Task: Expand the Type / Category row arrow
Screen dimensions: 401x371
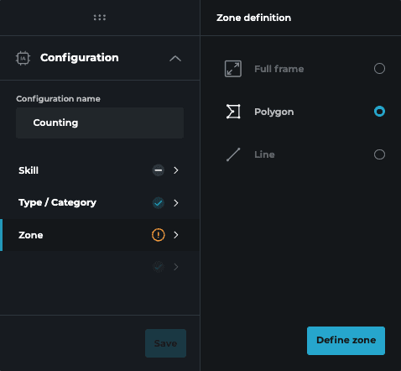Action: pyautogui.click(x=176, y=203)
